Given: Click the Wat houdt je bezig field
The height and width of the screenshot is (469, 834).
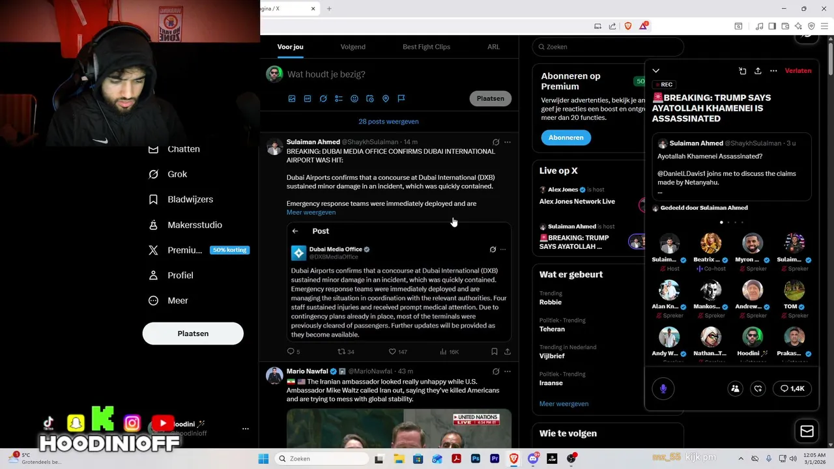Looking at the screenshot, I should click(326, 74).
